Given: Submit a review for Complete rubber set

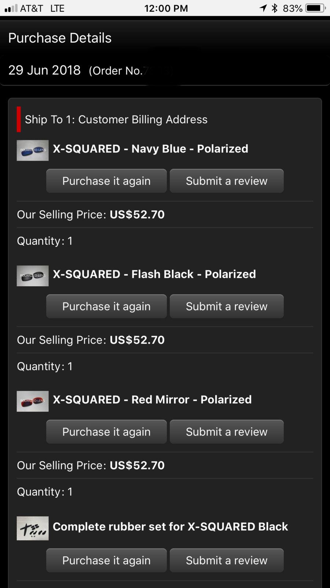Looking at the screenshot, I should [x=227, y=560].
